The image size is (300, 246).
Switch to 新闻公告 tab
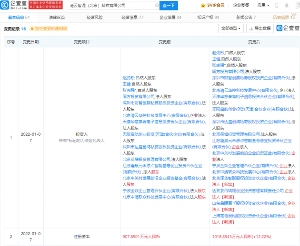tap(246, 18)
